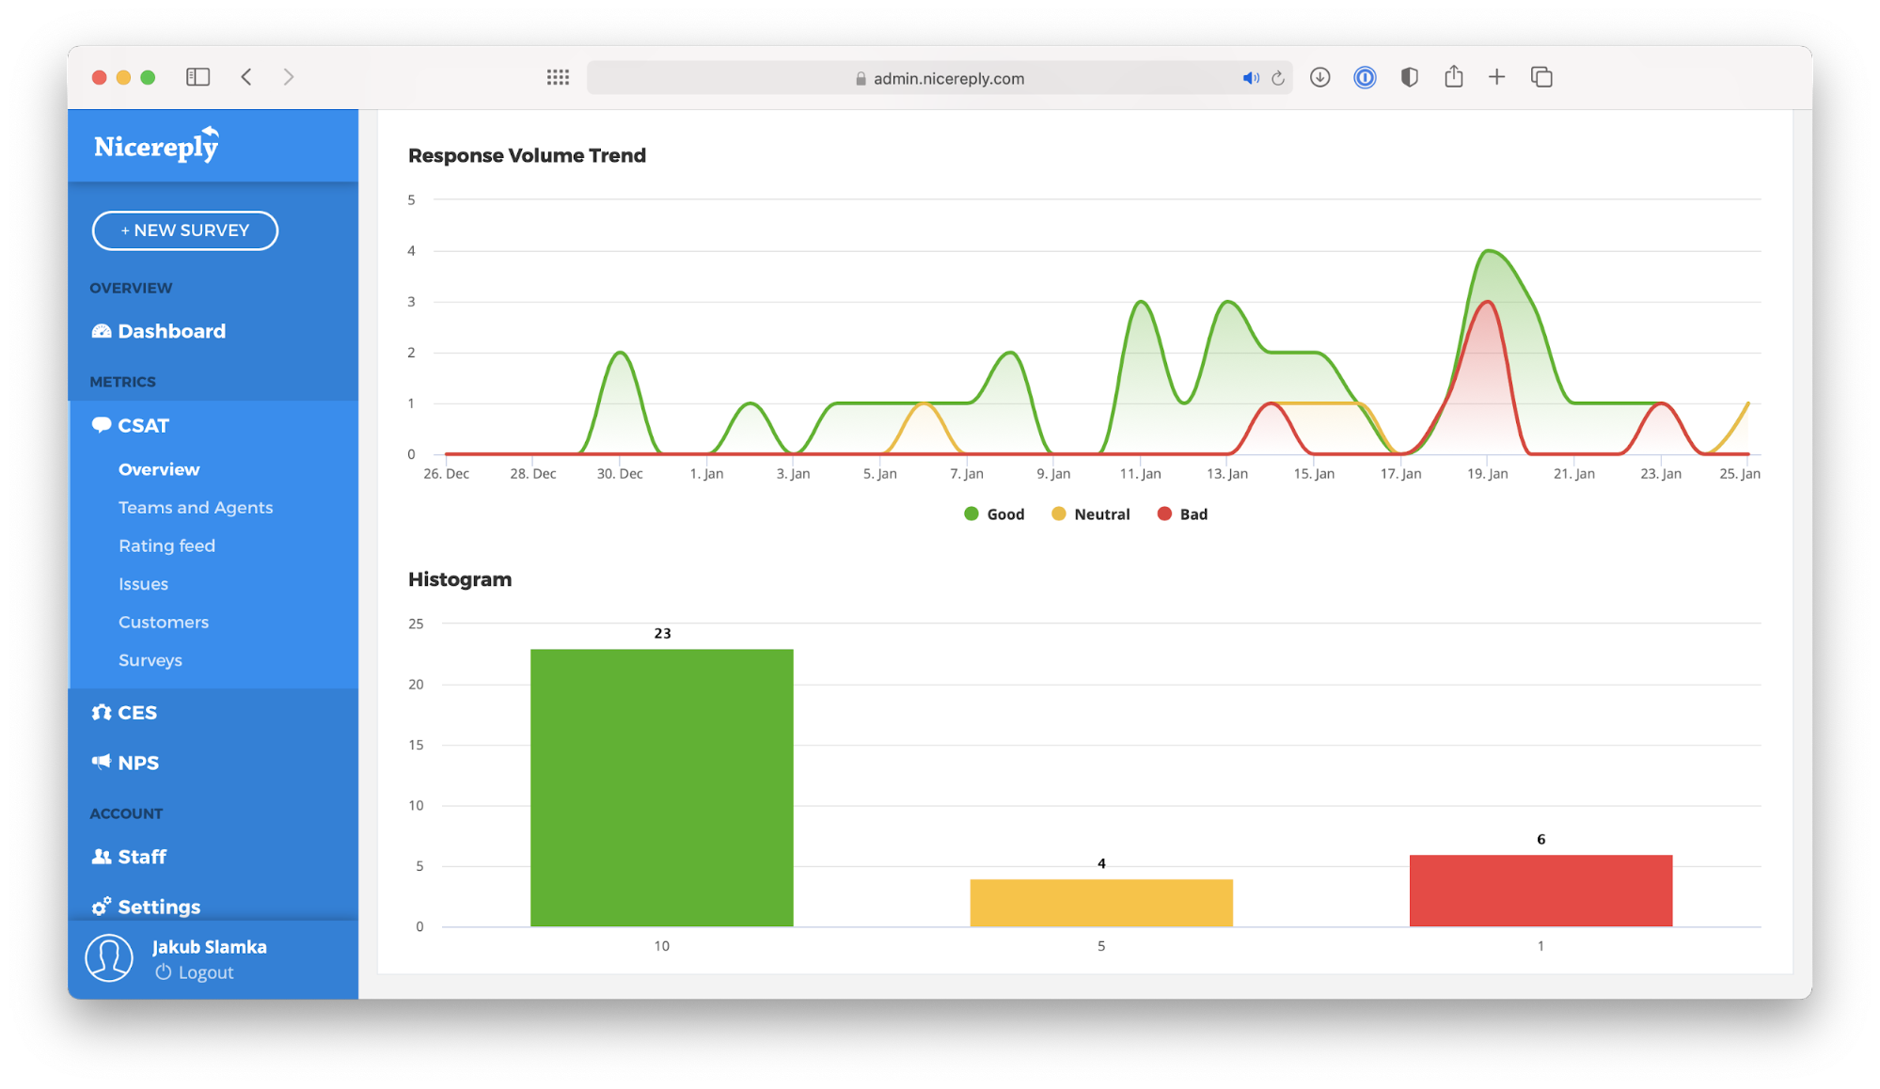This screenshot has height=1089, width=1880.
Task: Select the Rating feed menu item
Action: tap(167, 544)
